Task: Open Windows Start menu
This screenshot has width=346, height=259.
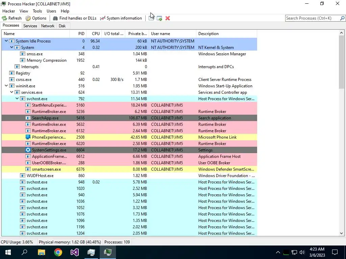Action: [x=8, y=252]
